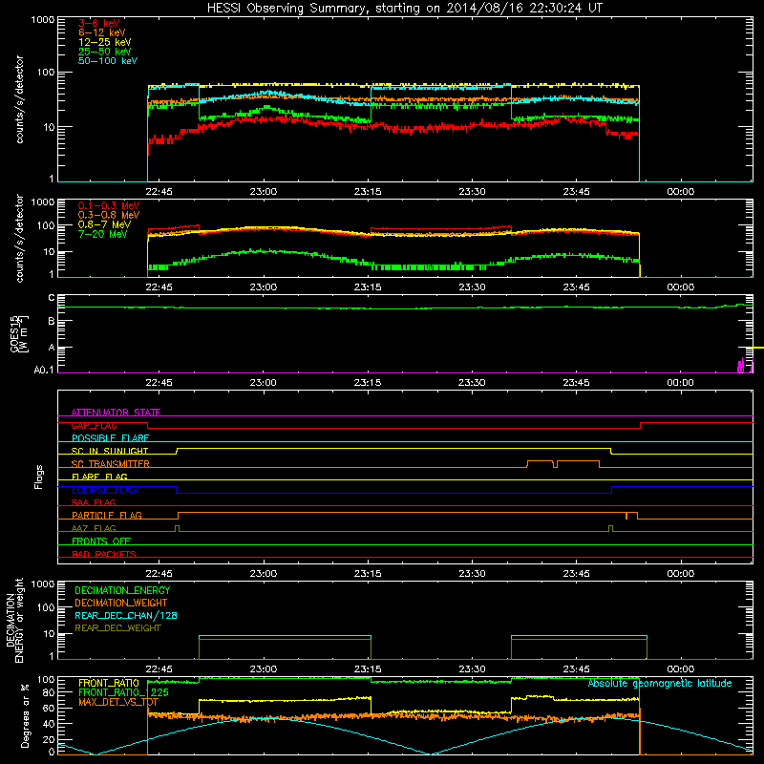Click the FRONT_RATIO_1225 legend entry

(x=123, y=692)
